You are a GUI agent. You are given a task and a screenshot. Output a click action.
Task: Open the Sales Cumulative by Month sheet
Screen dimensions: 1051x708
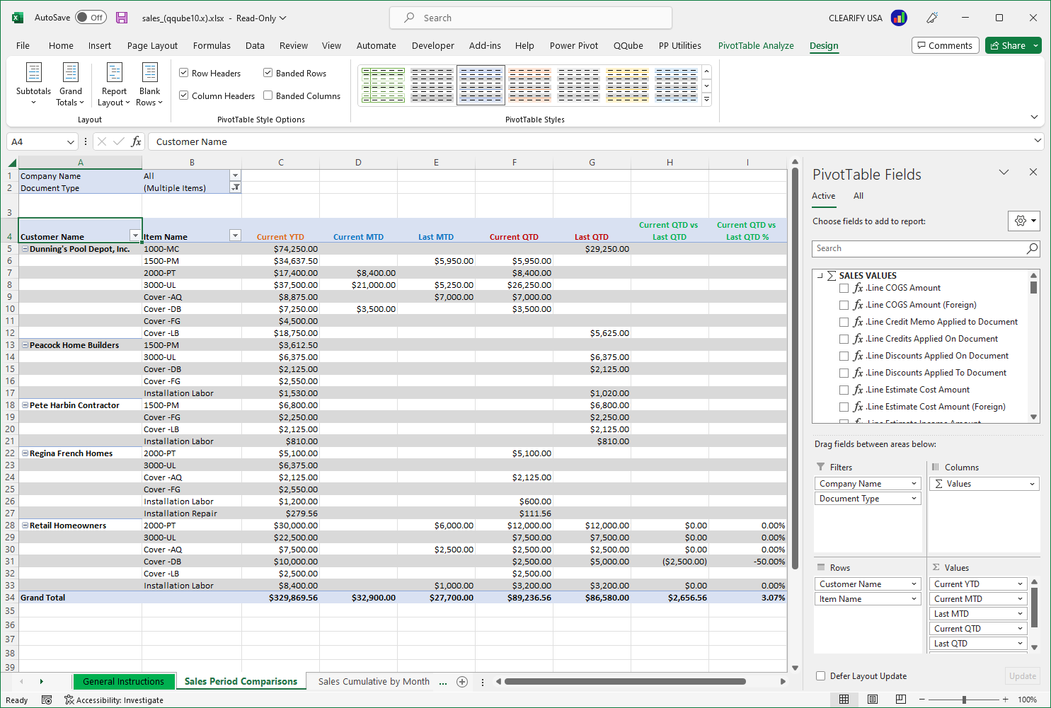click(x=373, y=681)
